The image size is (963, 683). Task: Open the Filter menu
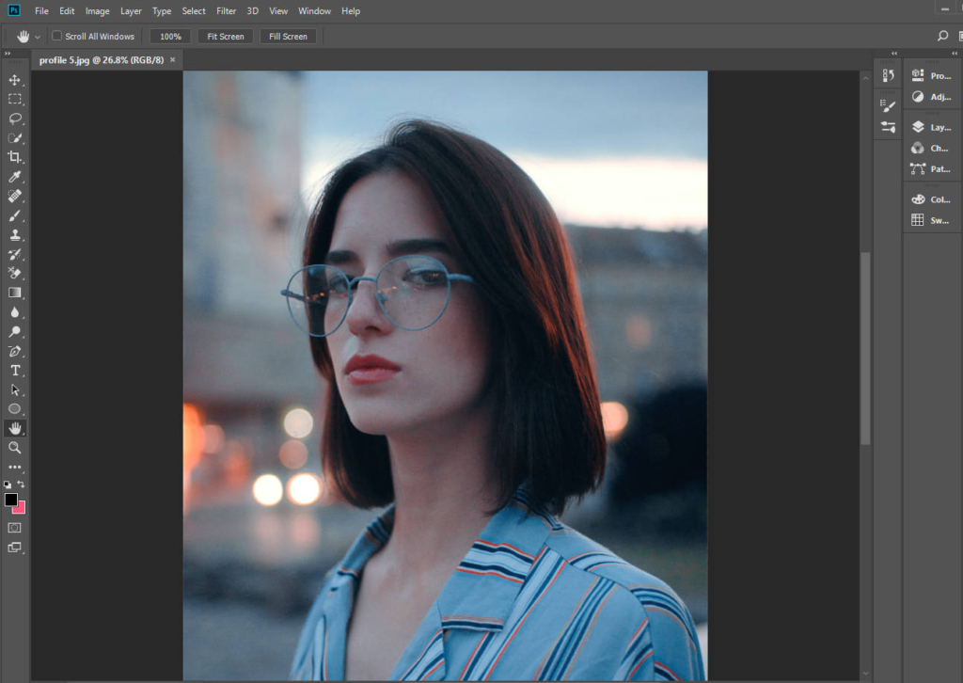tap(226, 10)
